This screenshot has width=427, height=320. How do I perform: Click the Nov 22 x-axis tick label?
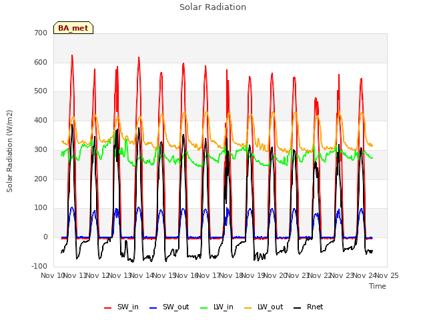coord(320,275)
